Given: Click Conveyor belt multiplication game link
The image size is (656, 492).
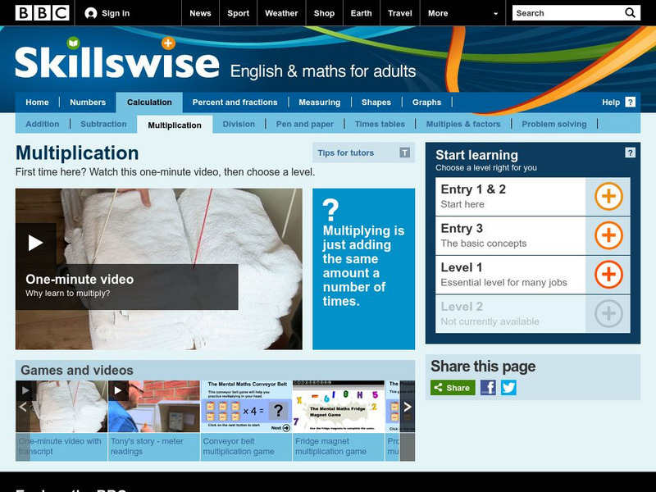Looking at the screenshot, I should click(x=239, y=446).
